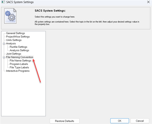Collapse the File Naming Convention node
The image size is (152, 124).
(4, 57)
